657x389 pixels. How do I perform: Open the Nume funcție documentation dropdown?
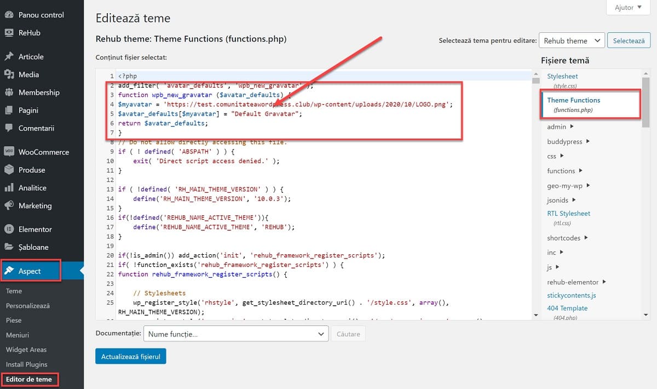tap(235, 334)
